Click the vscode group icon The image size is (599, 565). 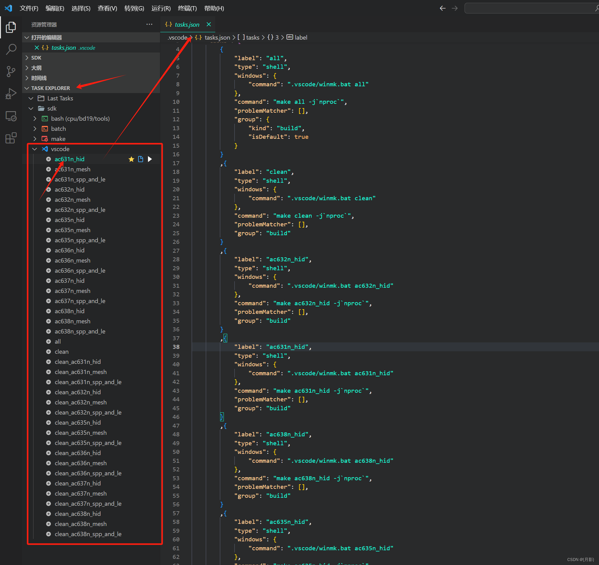[45, 149]
